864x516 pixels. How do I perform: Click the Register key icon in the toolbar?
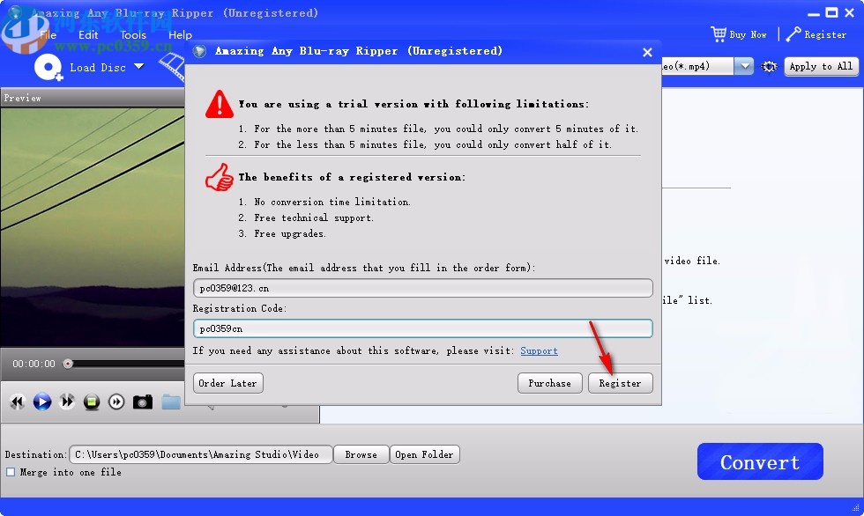point(795,34)
